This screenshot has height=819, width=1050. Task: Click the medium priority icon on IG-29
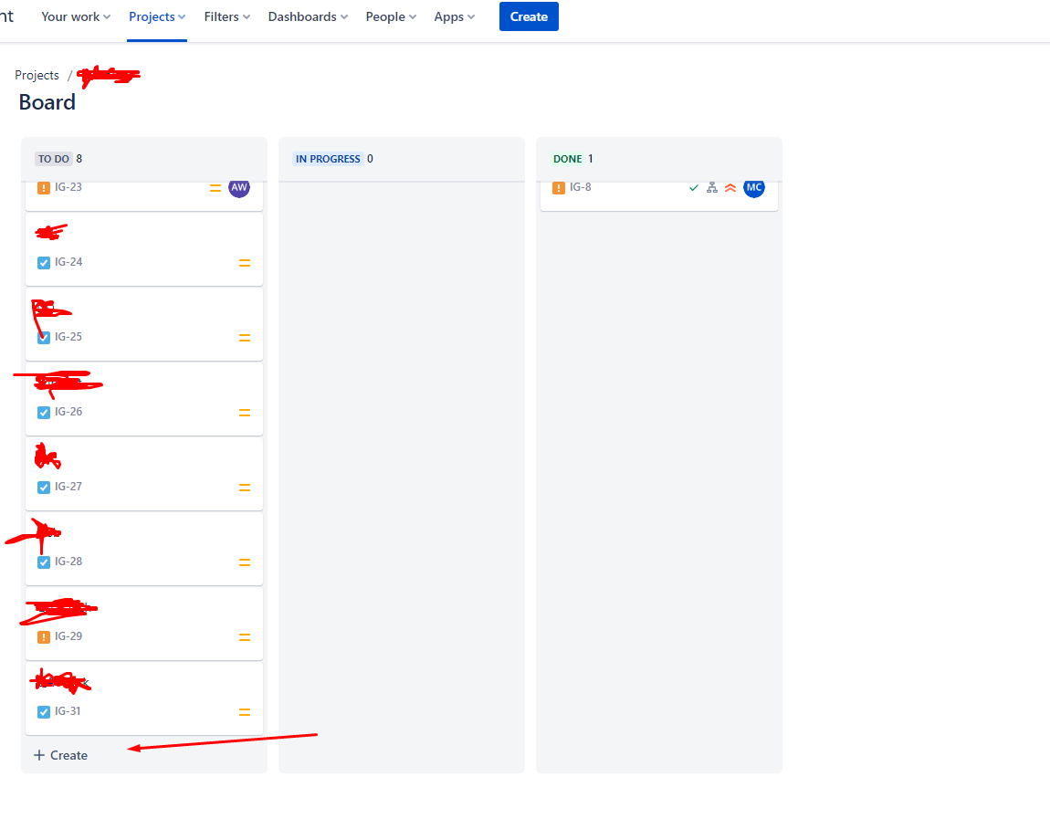coord(245,638)
